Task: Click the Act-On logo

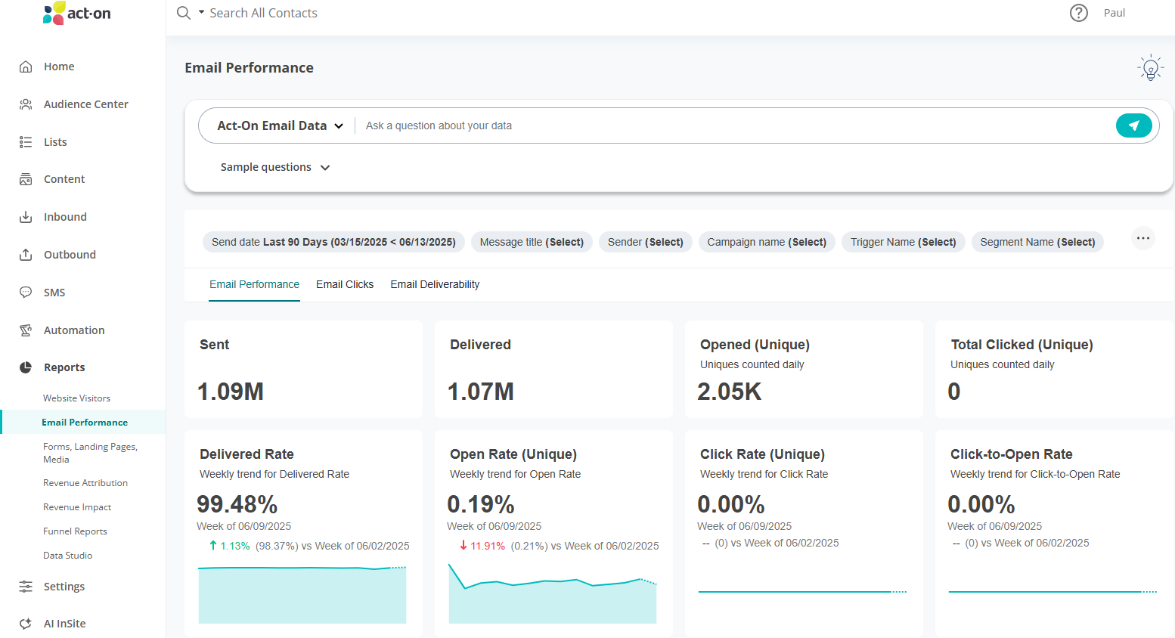Action: 77,13
